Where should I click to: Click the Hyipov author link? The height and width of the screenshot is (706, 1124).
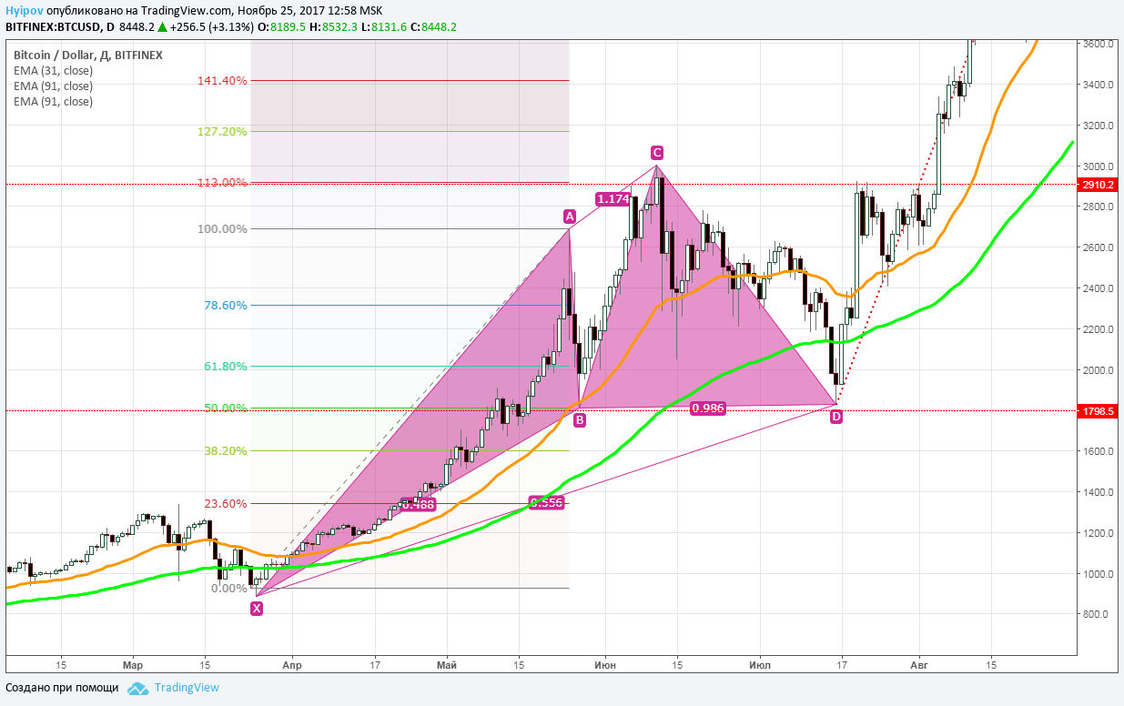(23, 11)
